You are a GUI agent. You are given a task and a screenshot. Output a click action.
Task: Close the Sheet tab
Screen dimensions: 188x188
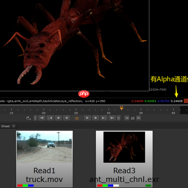pos(14,126)
